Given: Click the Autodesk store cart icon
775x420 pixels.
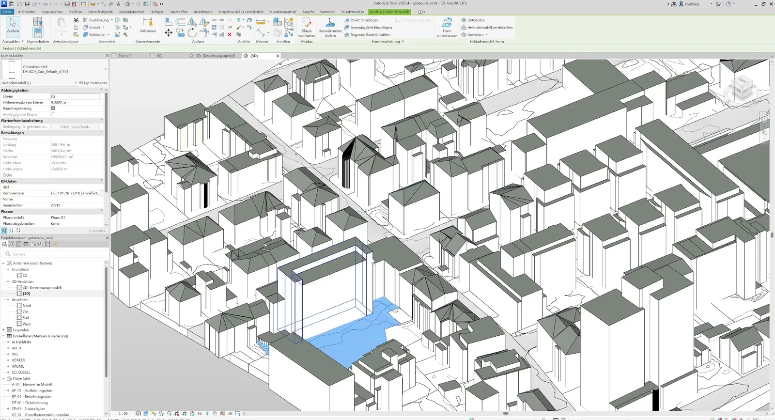Looking at the screenshot, I should [x=718, y=4].
